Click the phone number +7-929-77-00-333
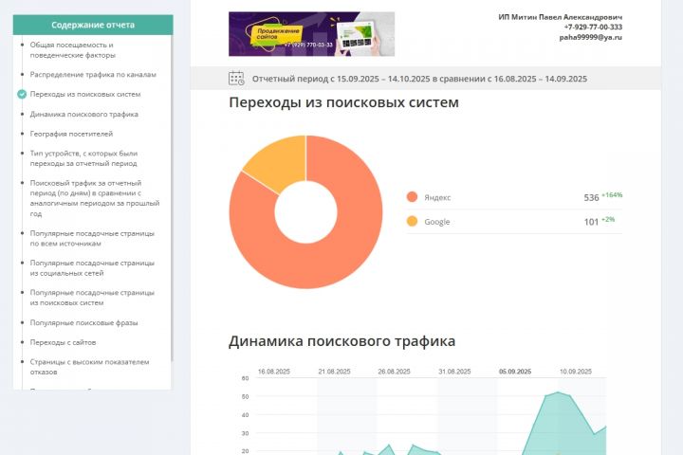The height and width of the screenshot is (455, 683). point(593,27)
